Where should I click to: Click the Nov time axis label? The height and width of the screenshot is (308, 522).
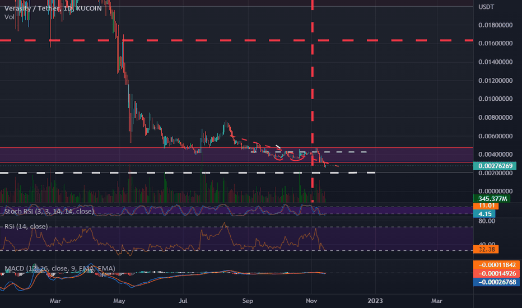[311, 301]
